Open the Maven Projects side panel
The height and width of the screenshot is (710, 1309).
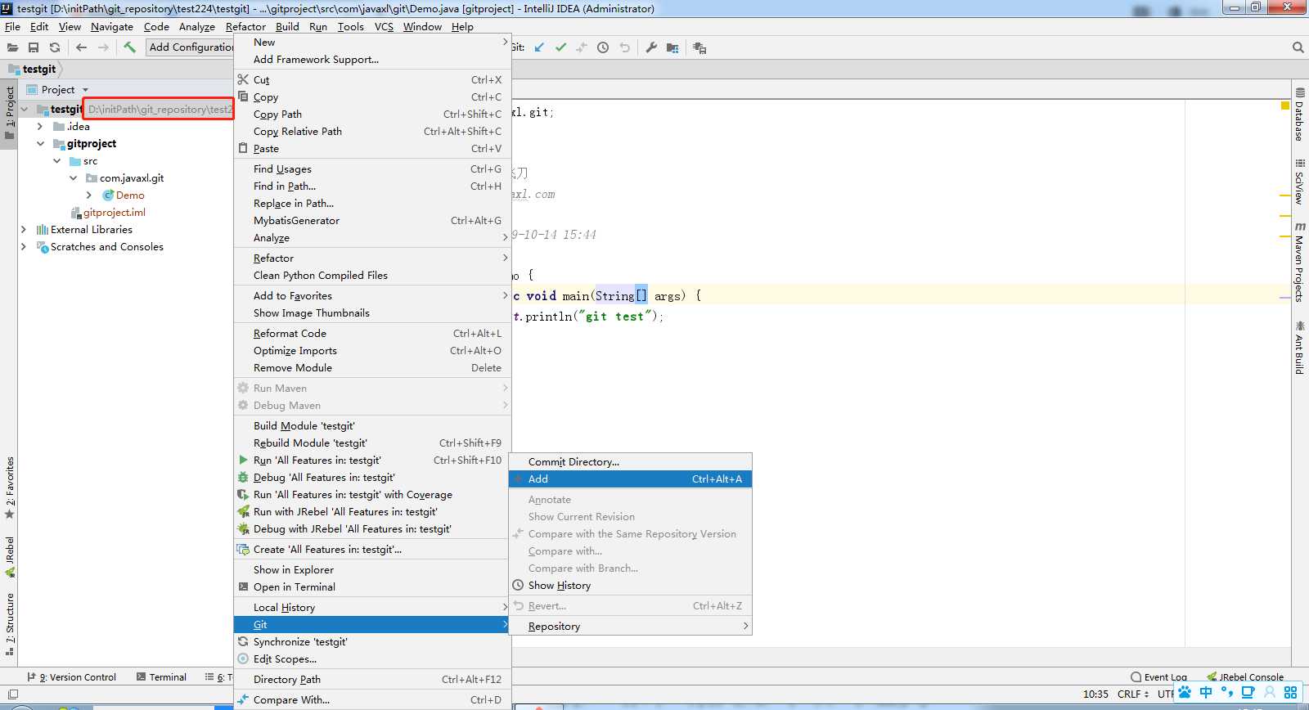coord(1299,262)
